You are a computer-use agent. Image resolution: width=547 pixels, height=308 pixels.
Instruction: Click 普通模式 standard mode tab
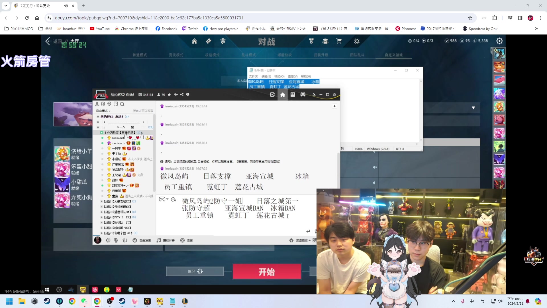[139, 55]
